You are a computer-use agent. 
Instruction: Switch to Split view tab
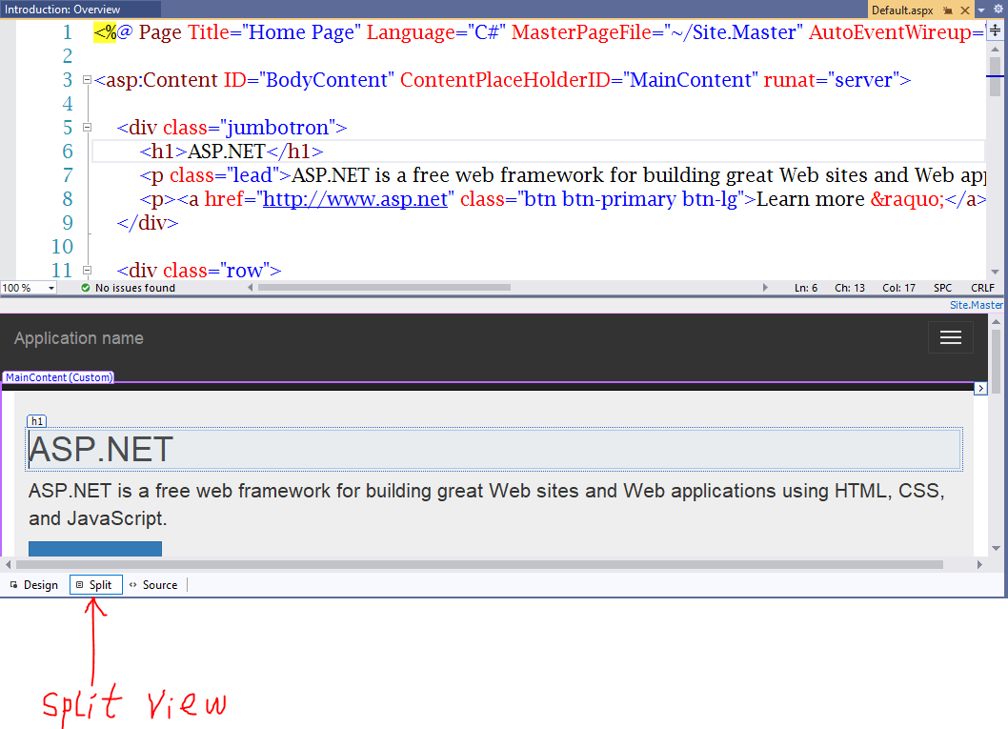click(x=96, y=585)
